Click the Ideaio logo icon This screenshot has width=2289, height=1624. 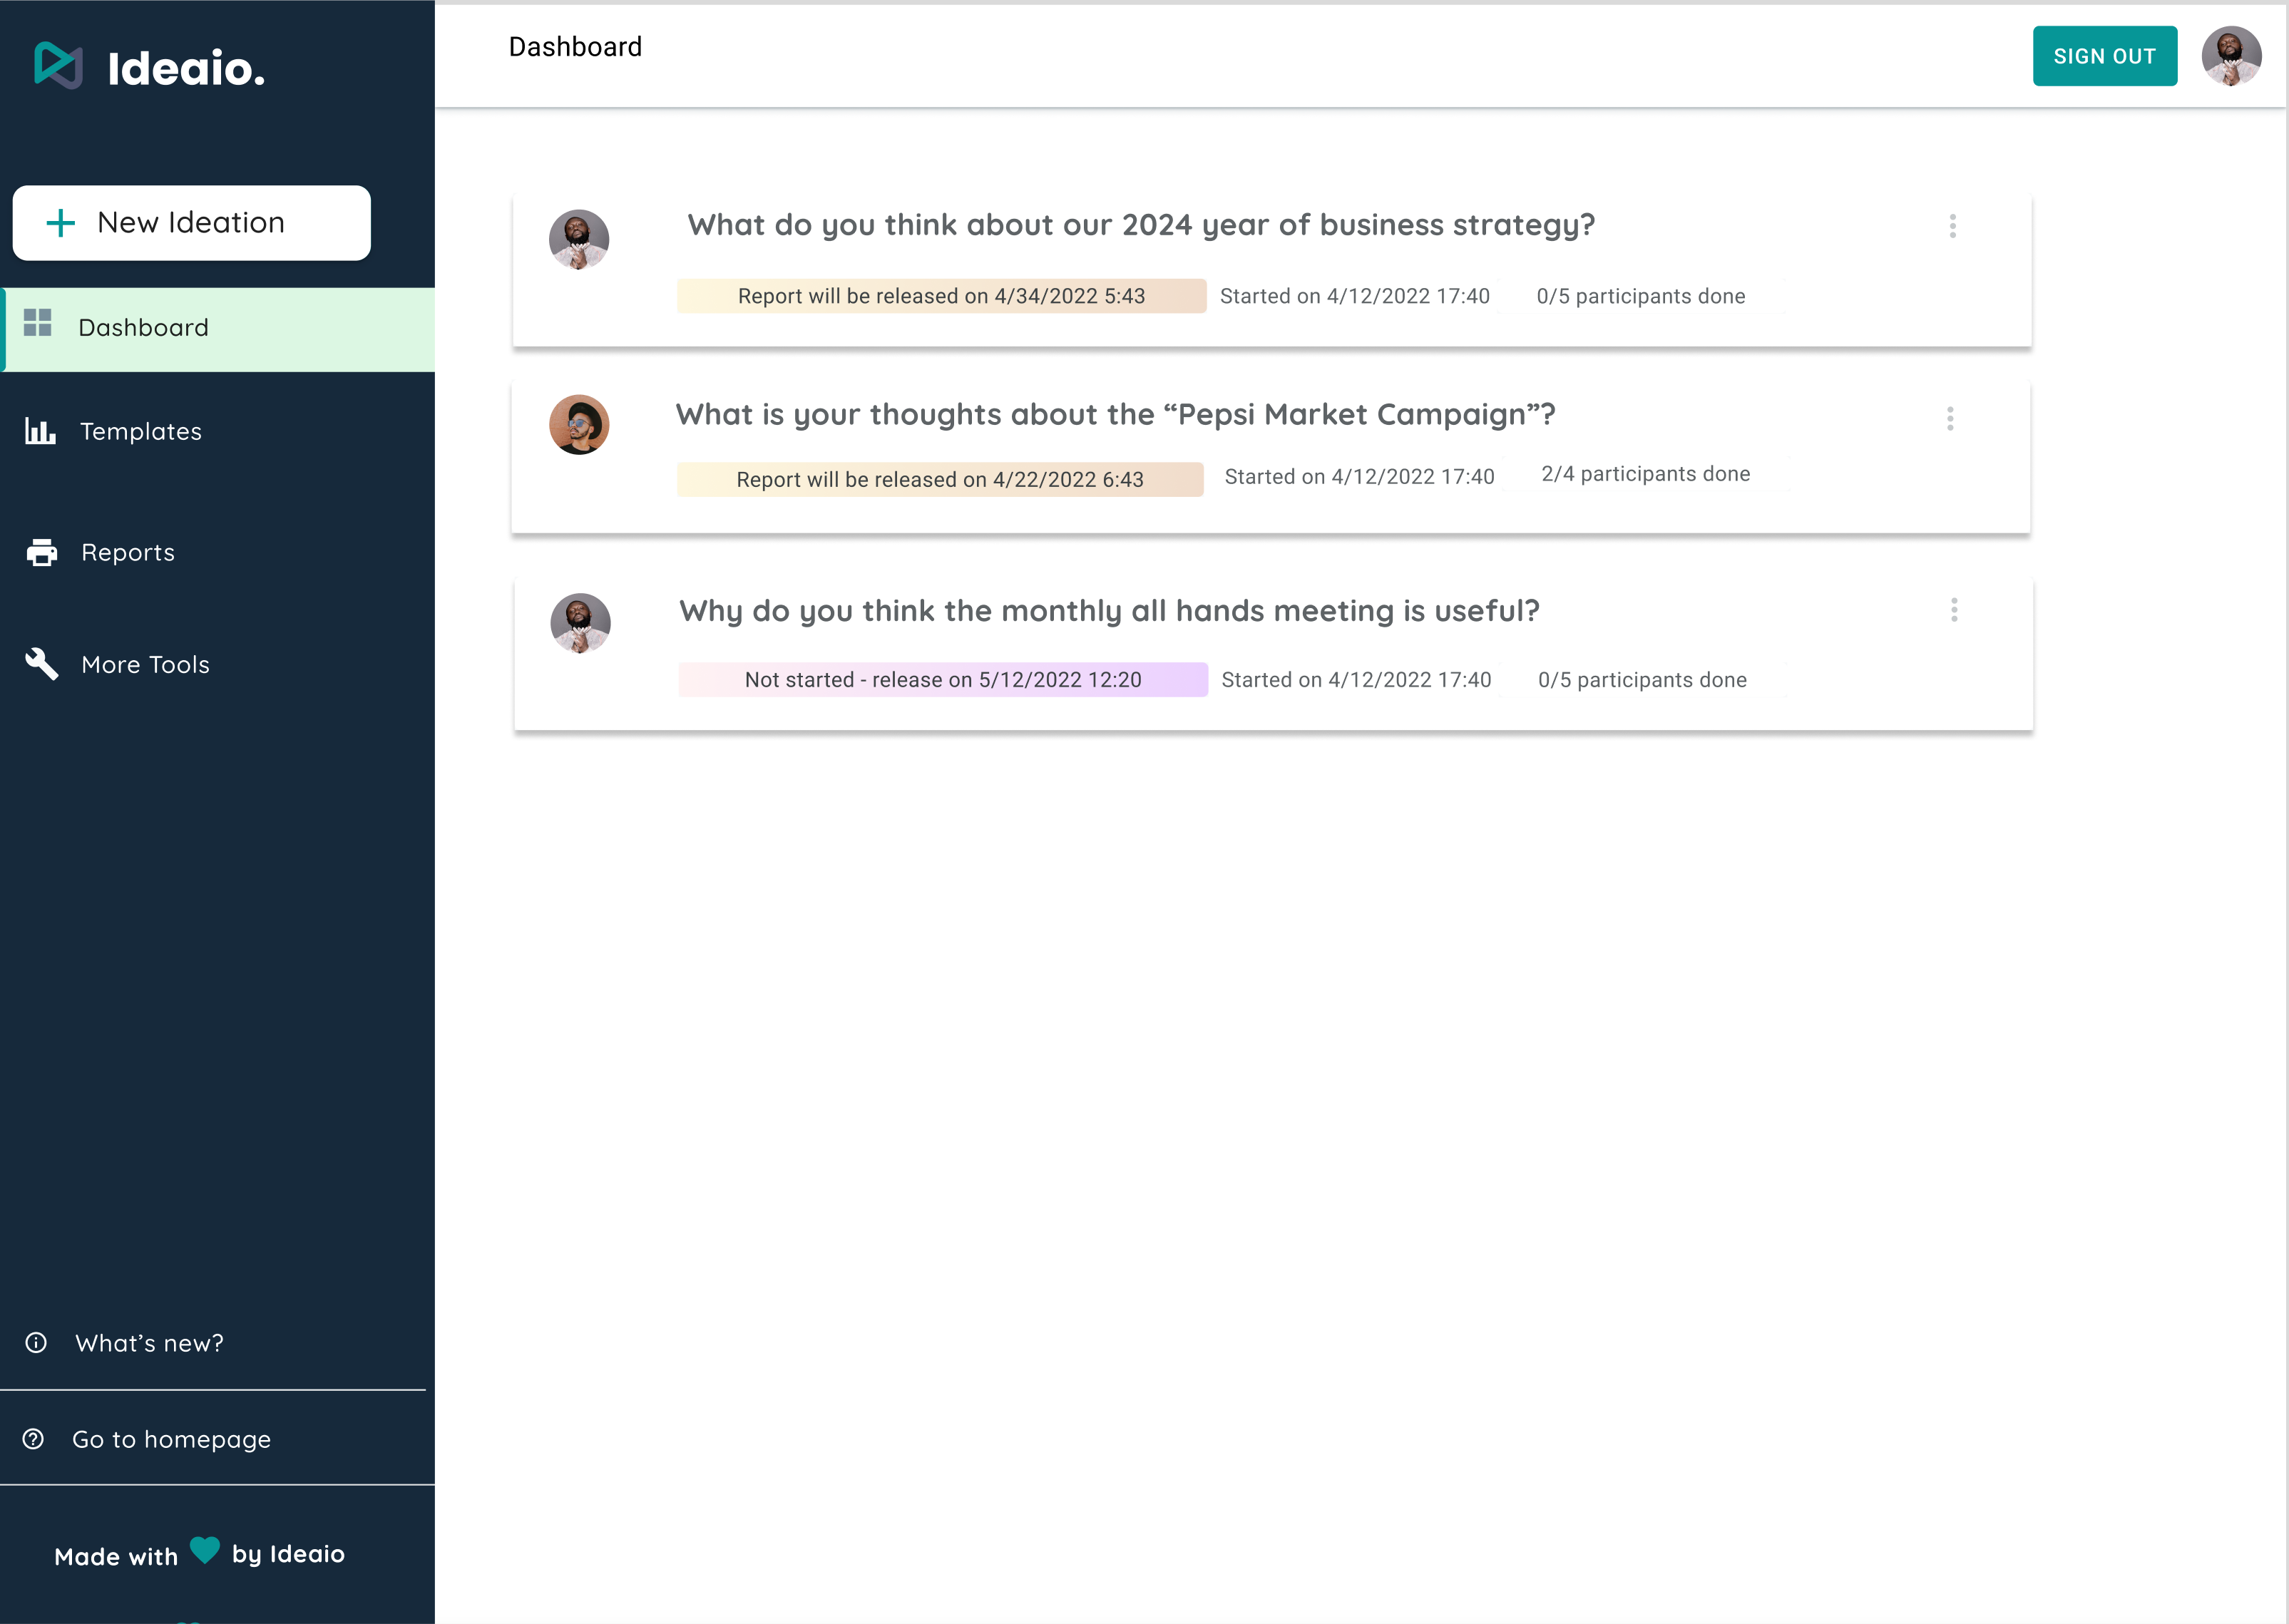click(x=58, y=66)
